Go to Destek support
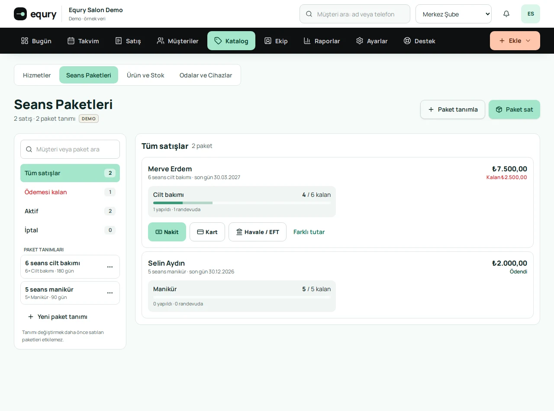 pos(419,41)
